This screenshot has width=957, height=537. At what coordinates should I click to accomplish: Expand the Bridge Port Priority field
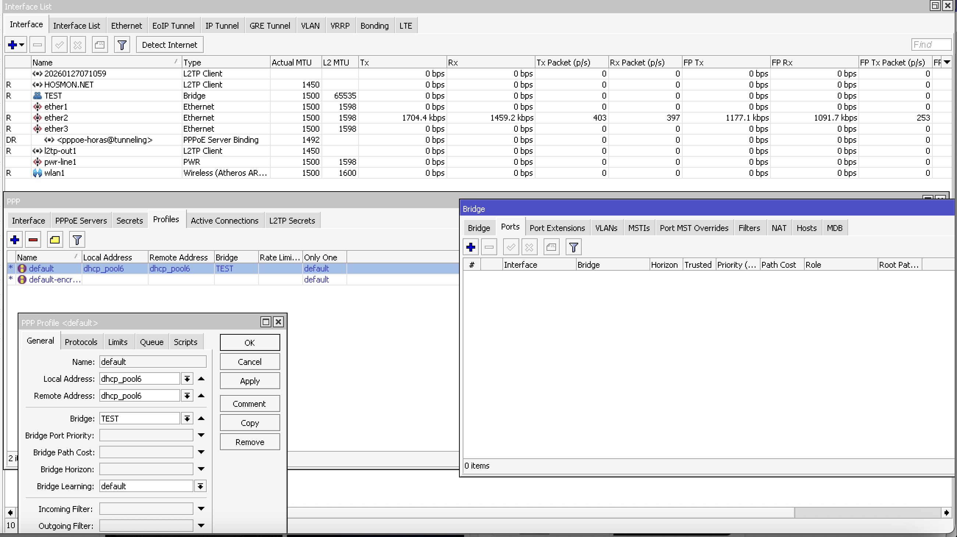(201, 435)
